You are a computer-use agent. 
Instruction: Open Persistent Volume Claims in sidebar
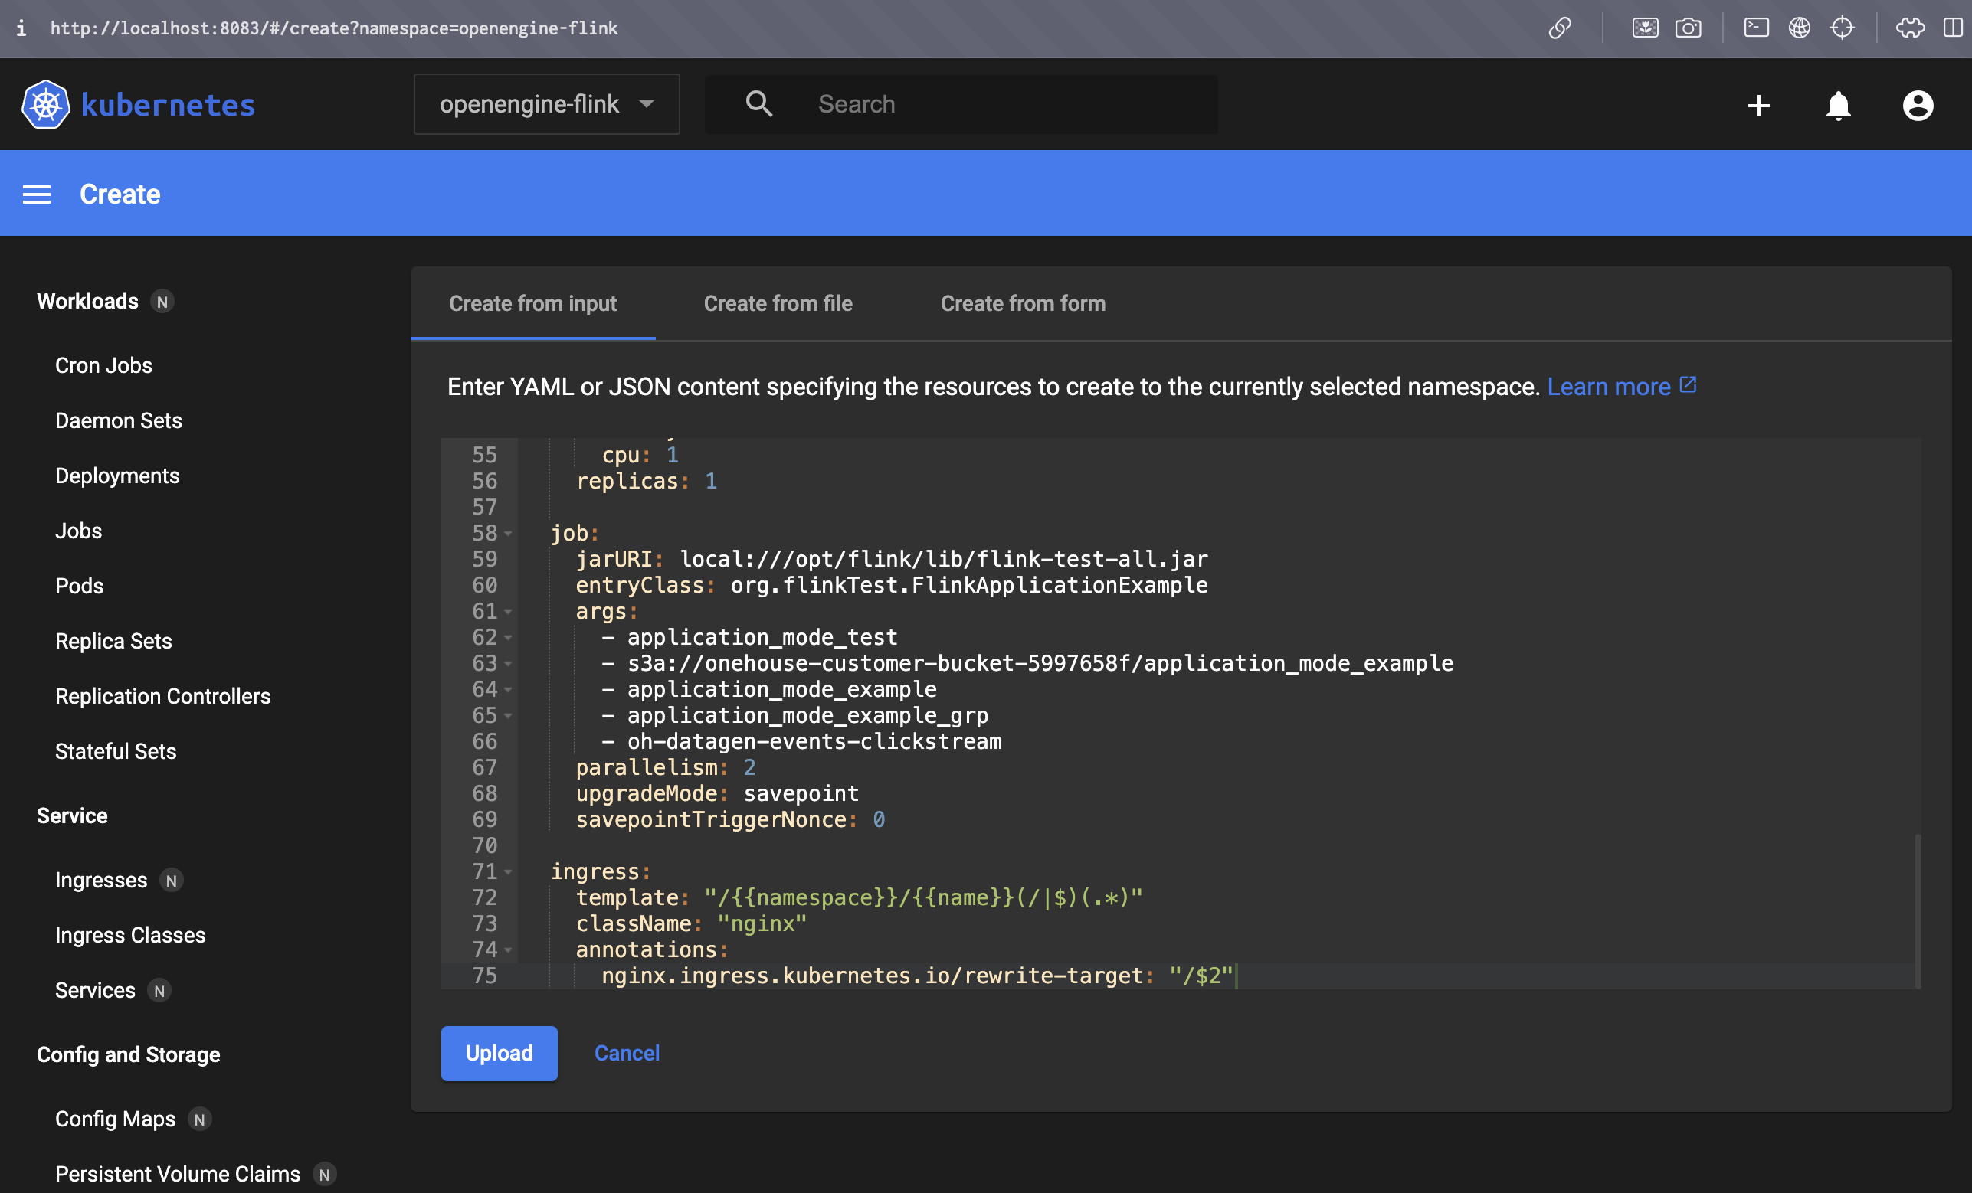pyautogui.click(x=178, y=1175)
